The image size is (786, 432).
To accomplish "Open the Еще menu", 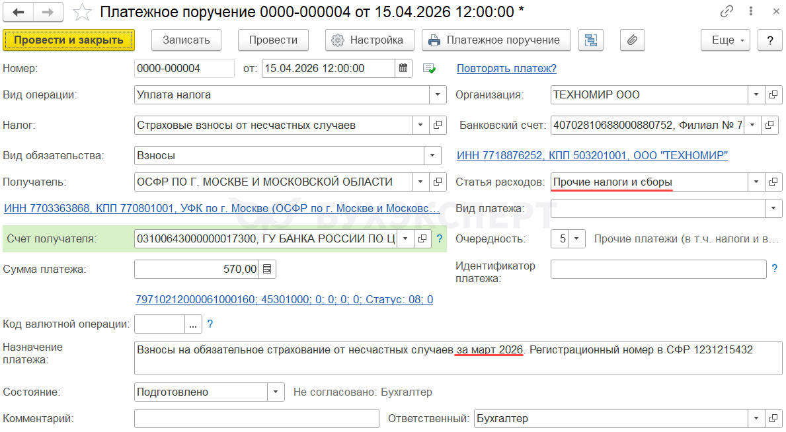I will (725, 40).
